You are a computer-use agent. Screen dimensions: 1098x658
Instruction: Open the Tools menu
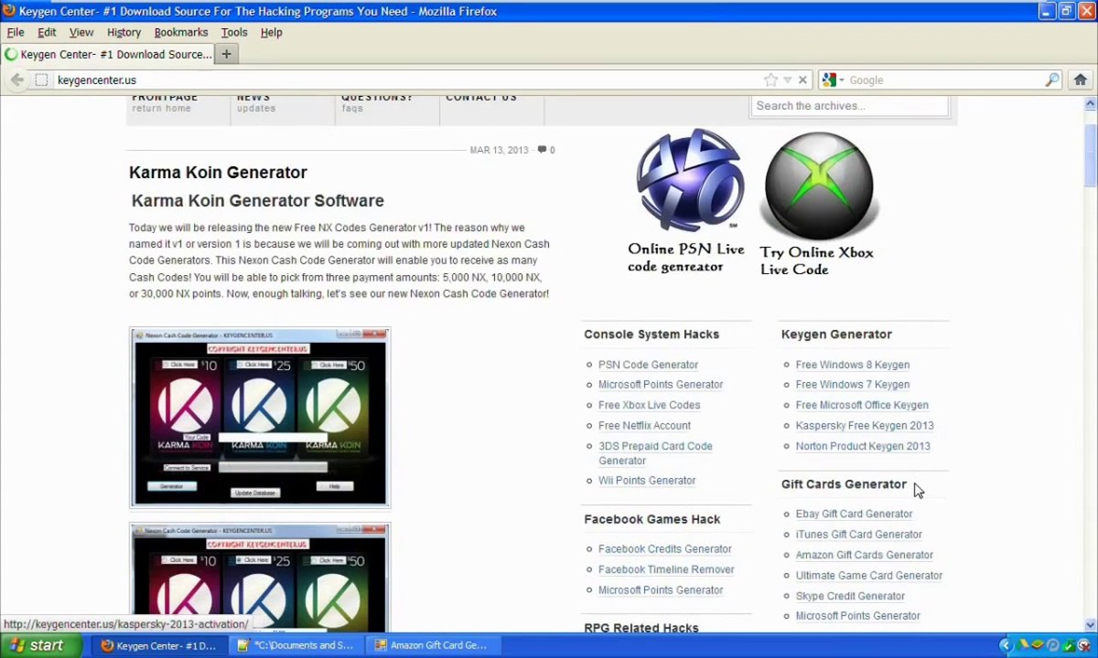click(234, 32)
